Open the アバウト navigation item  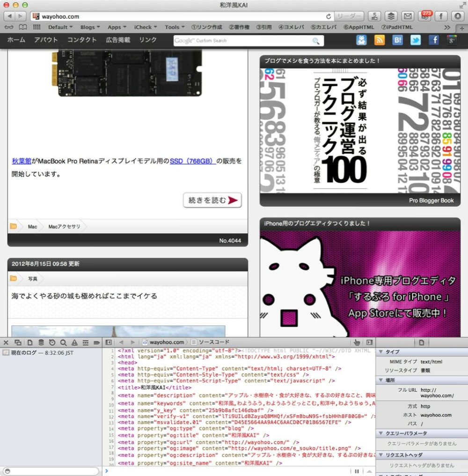pyautogui.click(x=46, y=40)
